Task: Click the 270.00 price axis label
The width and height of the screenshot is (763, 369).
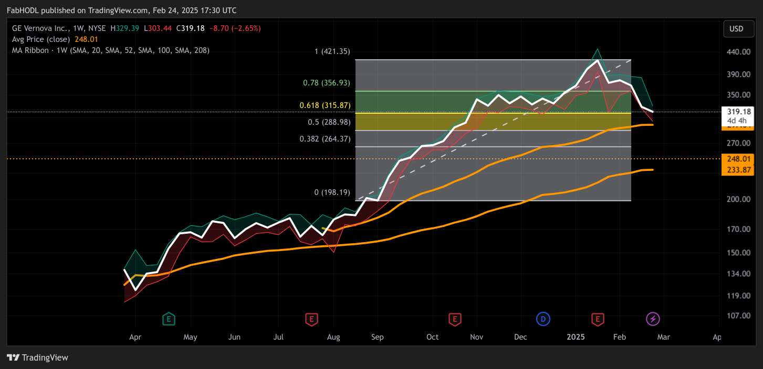Action: 738,143
